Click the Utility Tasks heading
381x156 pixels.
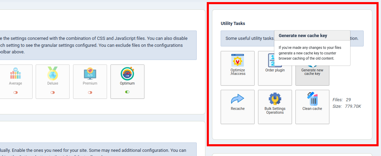[x=233, y=23]
